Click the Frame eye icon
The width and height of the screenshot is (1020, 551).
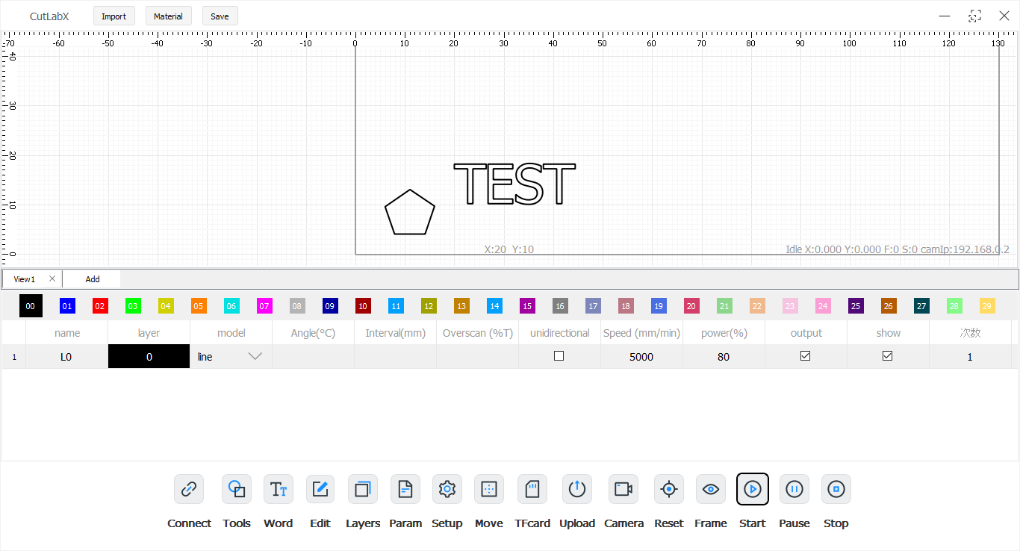[x=710, y=489]
